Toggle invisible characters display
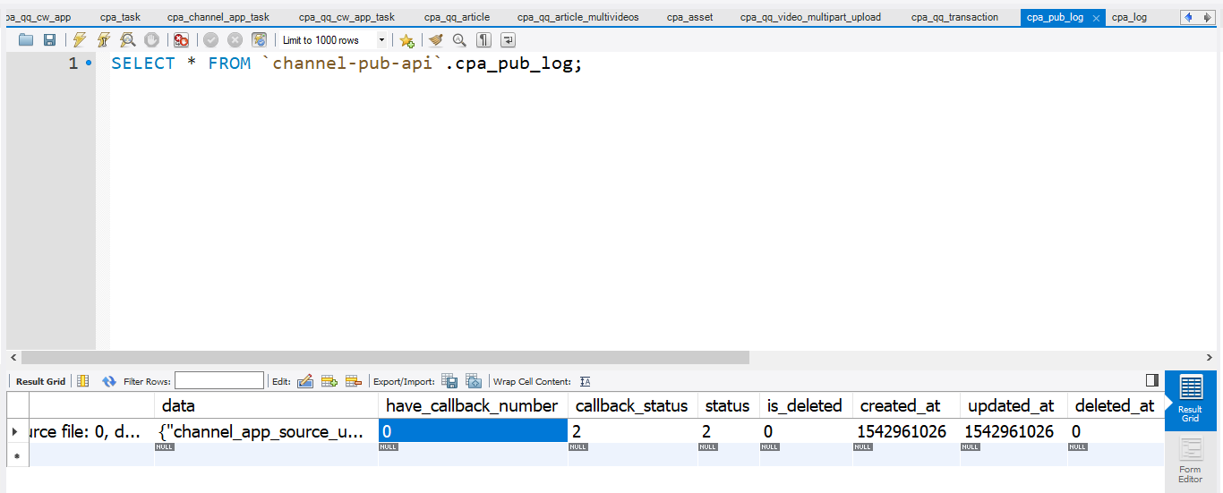 483,40
